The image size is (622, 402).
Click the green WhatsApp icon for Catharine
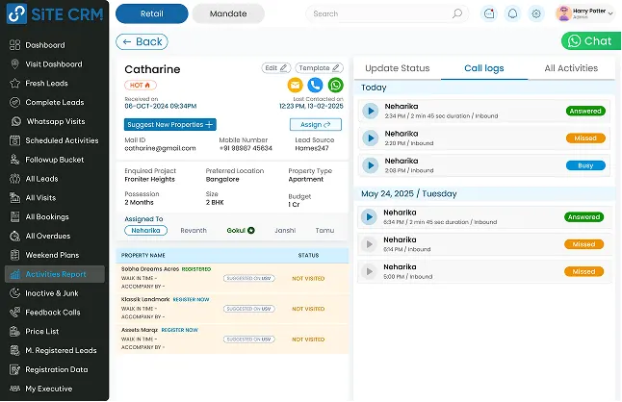click(336, 85)
